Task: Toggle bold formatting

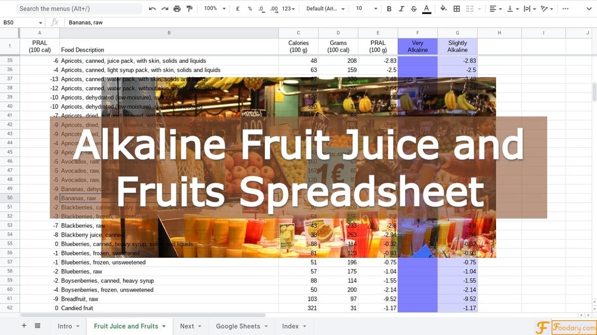Action: click(388, 8)
